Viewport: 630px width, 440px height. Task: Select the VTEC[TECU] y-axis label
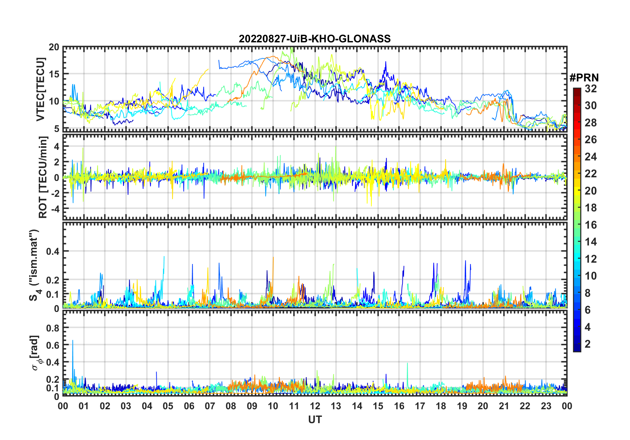pos(40,89)
